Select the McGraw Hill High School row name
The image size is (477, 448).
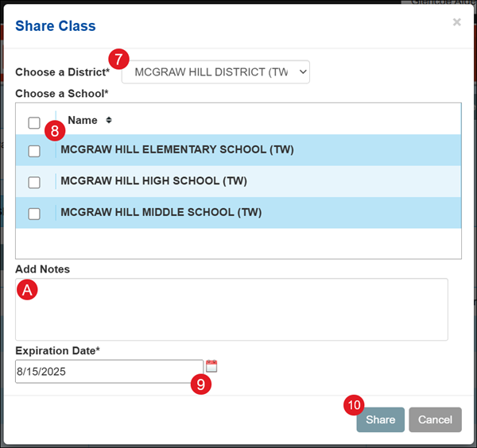pos(153,181)
